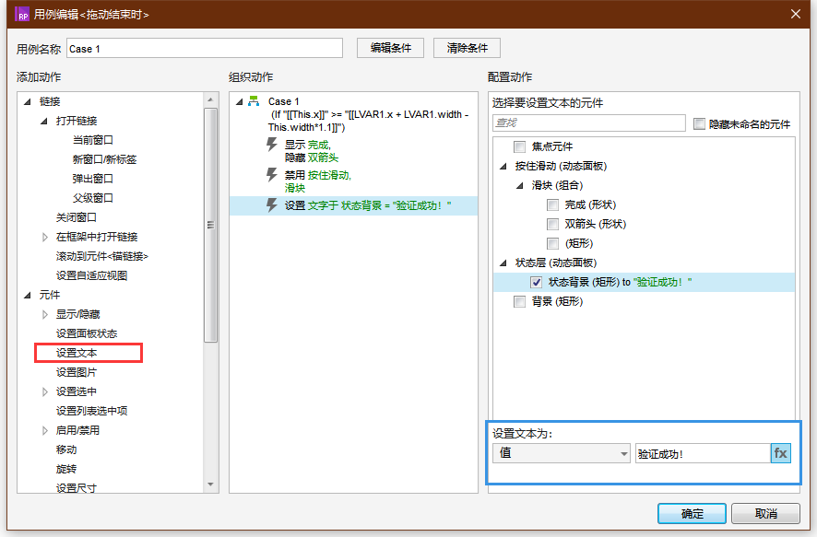Click the Case 1 green tree icon
The image size is (817, 537).
[x=254, y=101]
